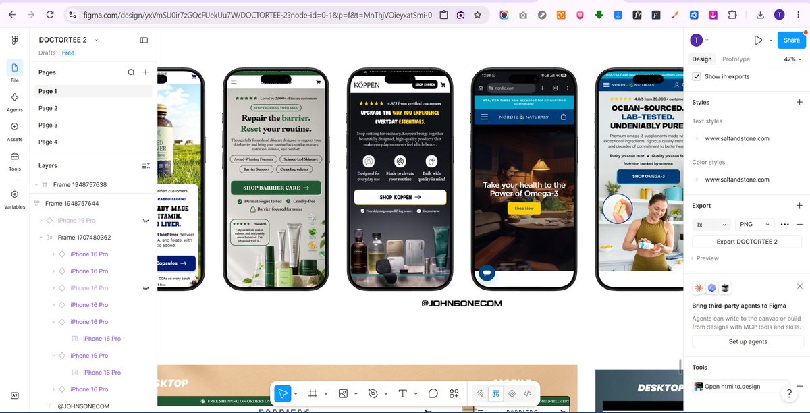810x413 pixels.
Task: Click the Share button
Action: (792, 40)
